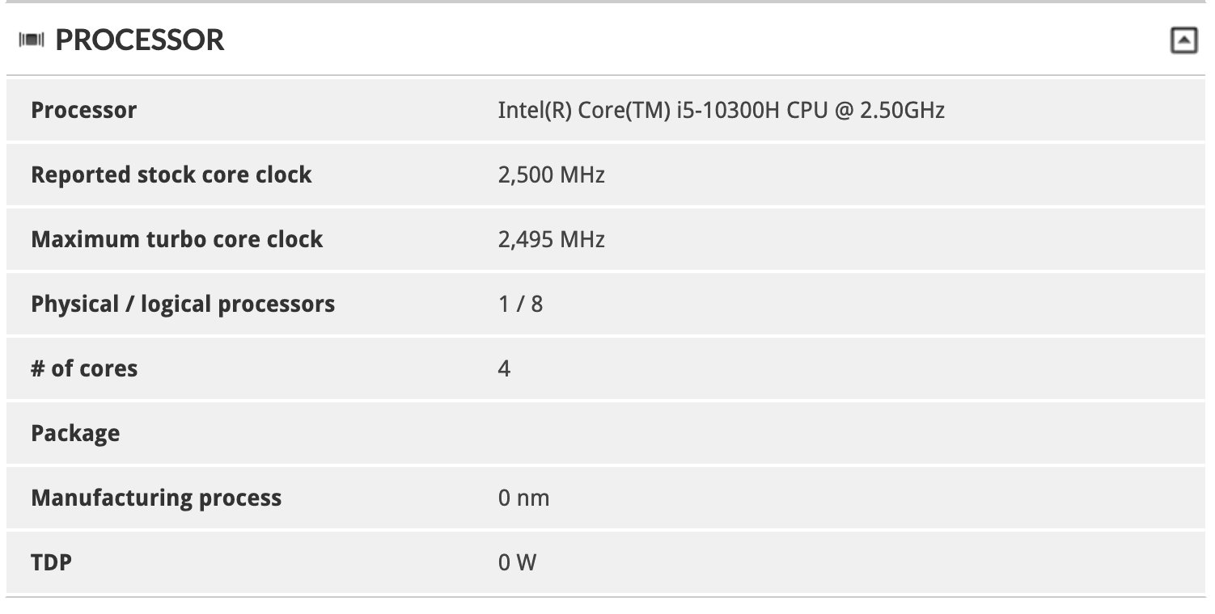1215x614 pixels.
Task: Click the Maximum turbo core clock row
Action: 176,239
